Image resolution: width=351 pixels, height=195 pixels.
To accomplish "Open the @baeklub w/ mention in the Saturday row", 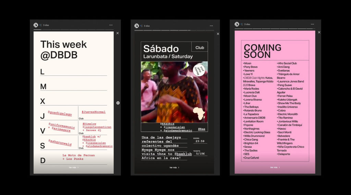I will click(91, 136).
